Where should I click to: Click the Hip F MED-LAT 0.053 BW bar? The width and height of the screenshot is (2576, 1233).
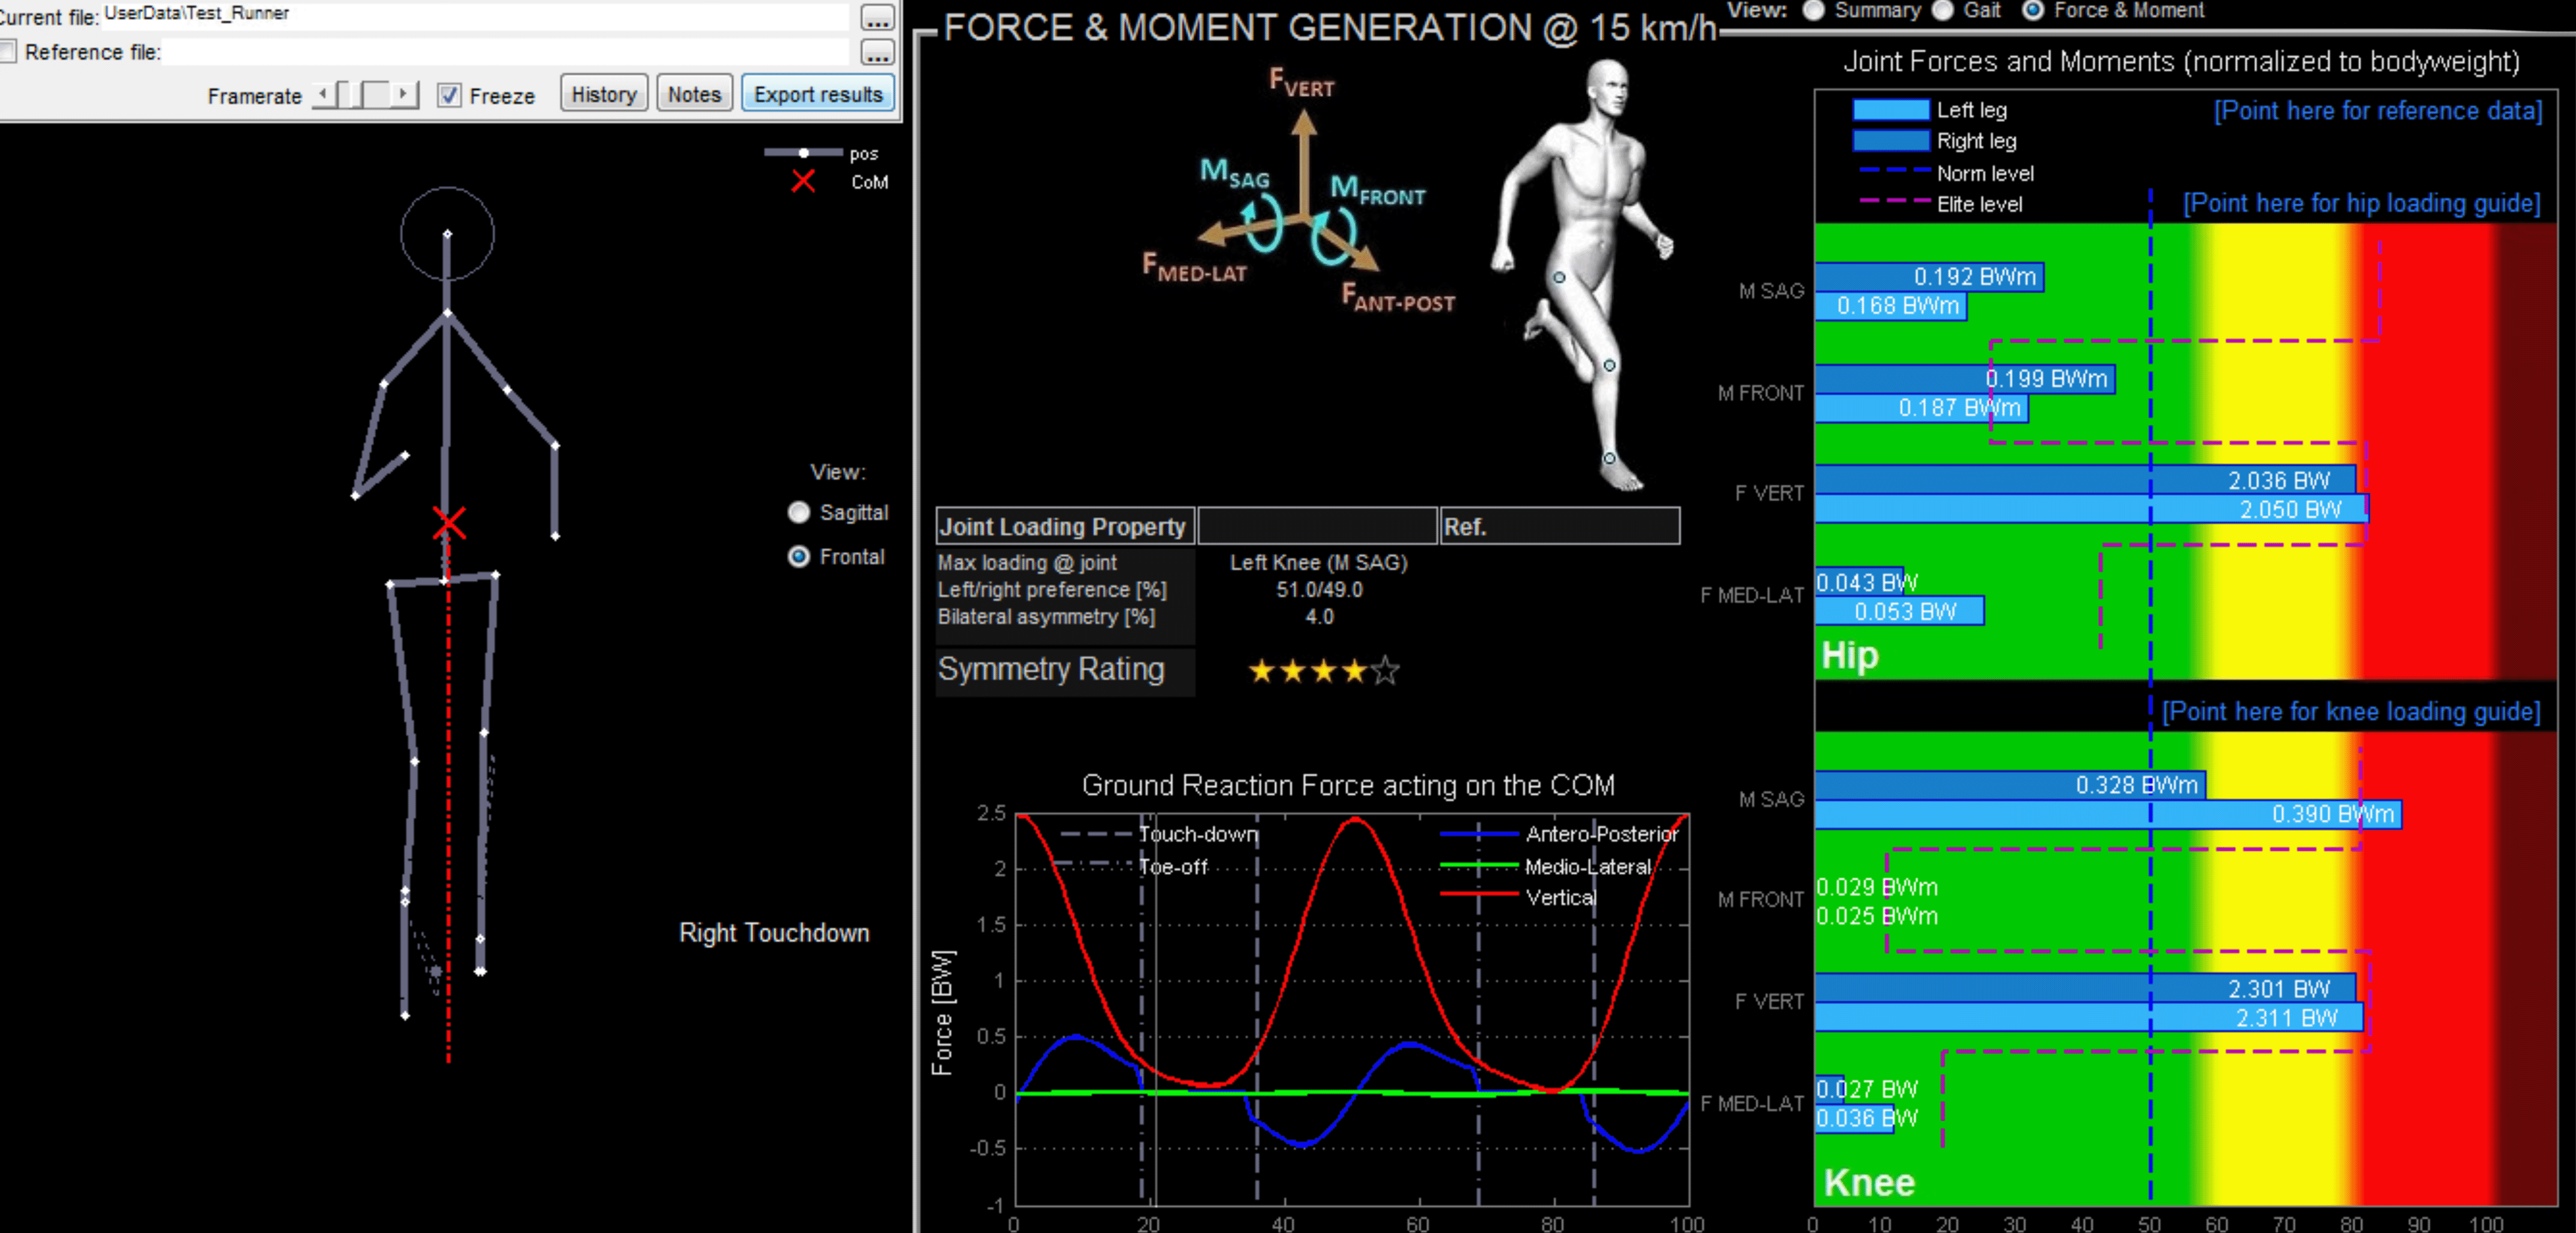(1899, 611)
